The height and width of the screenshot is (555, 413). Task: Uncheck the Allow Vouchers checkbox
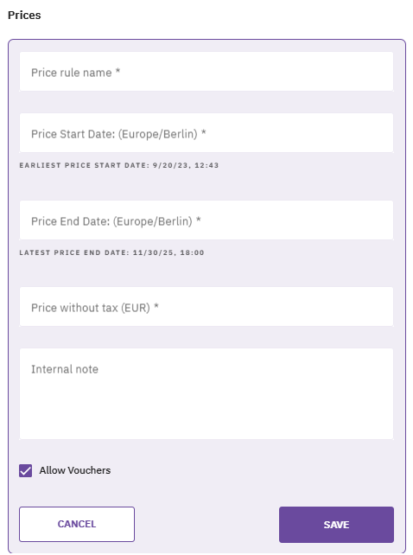(x=25, y=471)
